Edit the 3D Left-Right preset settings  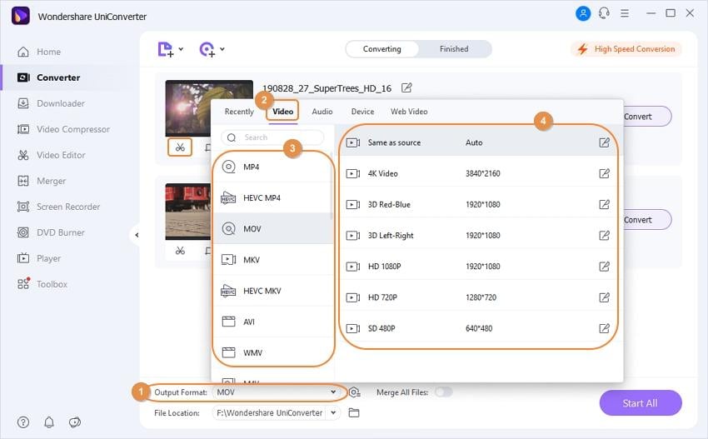tap(604, 235)
